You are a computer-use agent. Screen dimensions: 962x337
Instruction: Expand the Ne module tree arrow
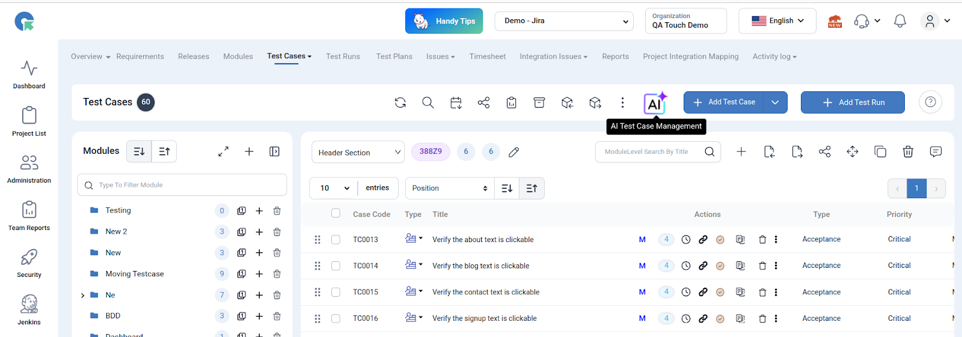(x=82, y=296)
